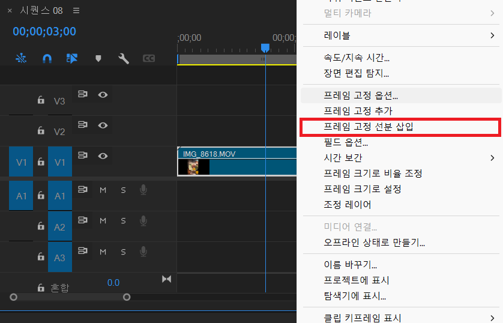Toggle sync lock for V1
503x323 pixels.
pos(83,155)
